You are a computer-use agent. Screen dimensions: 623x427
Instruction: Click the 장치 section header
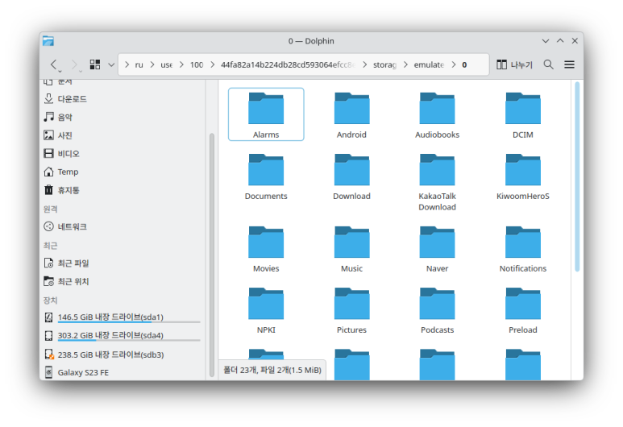pyautogui.click(x=51, y=301)
